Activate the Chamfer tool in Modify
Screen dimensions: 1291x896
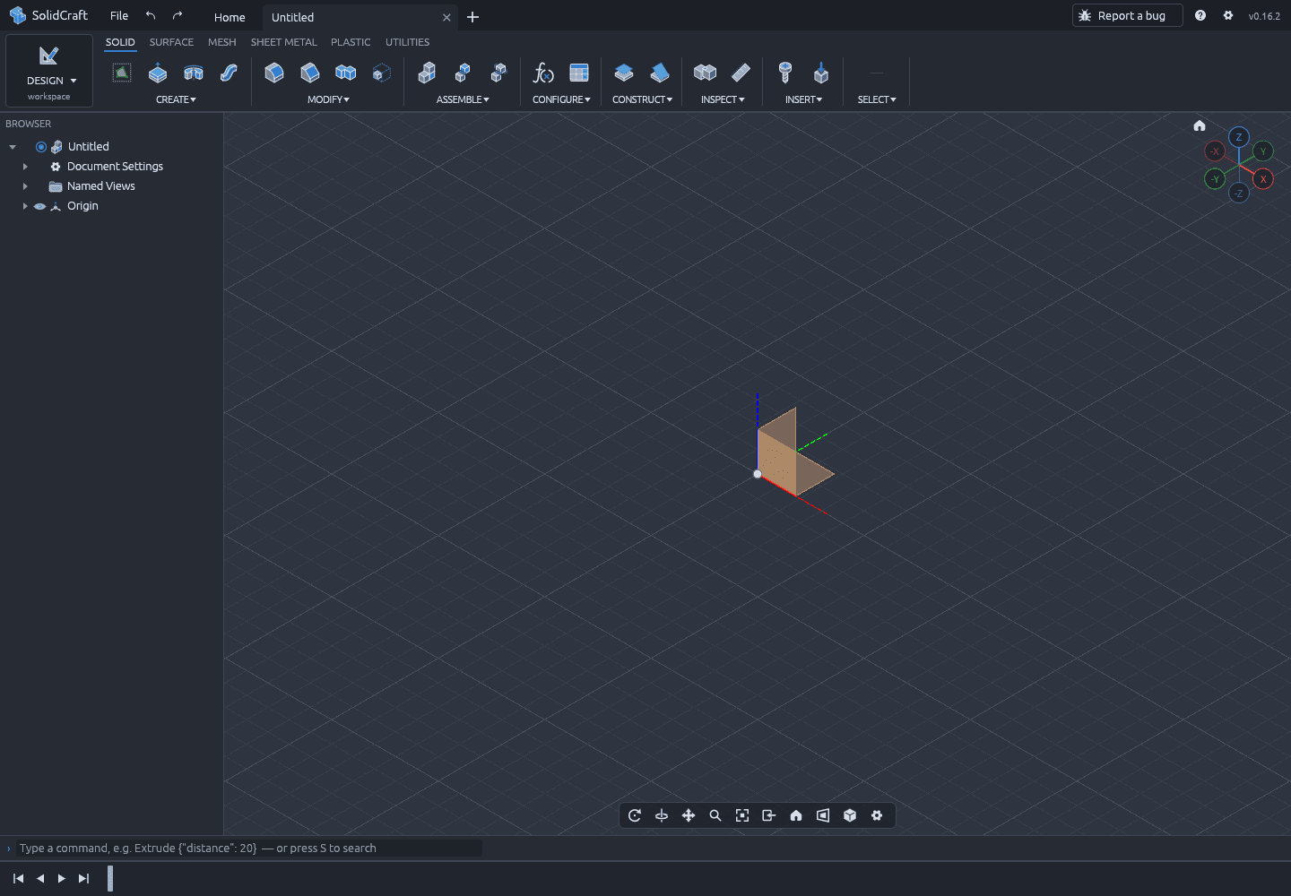310,73
